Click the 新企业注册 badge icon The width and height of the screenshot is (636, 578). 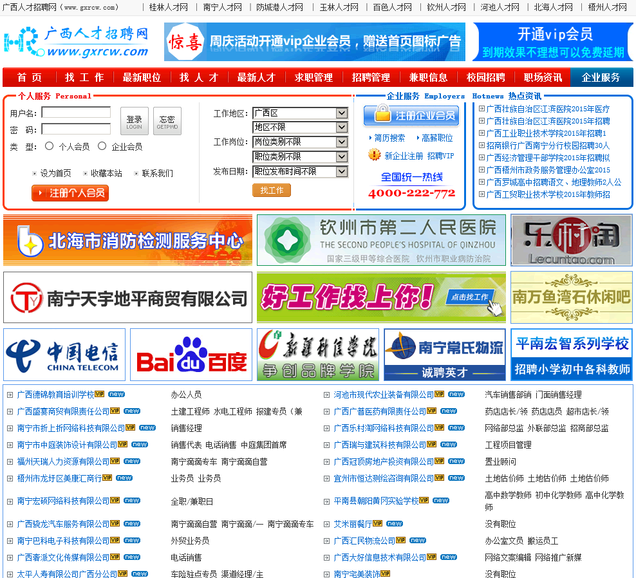tap(374, 154)
